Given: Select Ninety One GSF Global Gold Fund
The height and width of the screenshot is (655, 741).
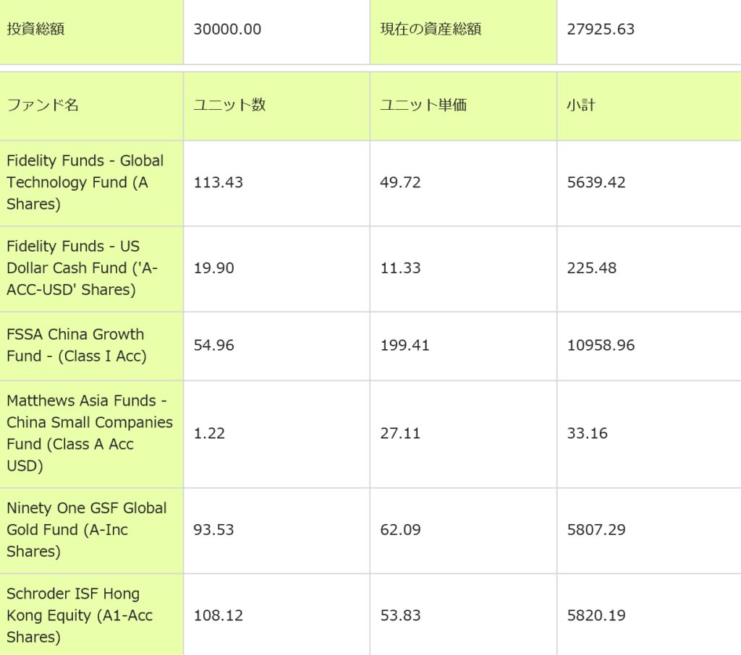Looking at the screenshot, I should click(86, 530).
